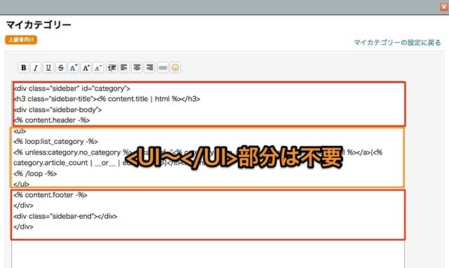Align text right
Screen dimensions: 449x268
(149, 68)
